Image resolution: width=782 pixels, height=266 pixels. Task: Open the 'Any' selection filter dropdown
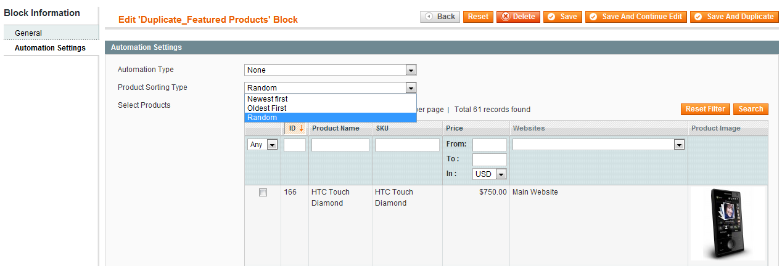[x=263, y=145]
